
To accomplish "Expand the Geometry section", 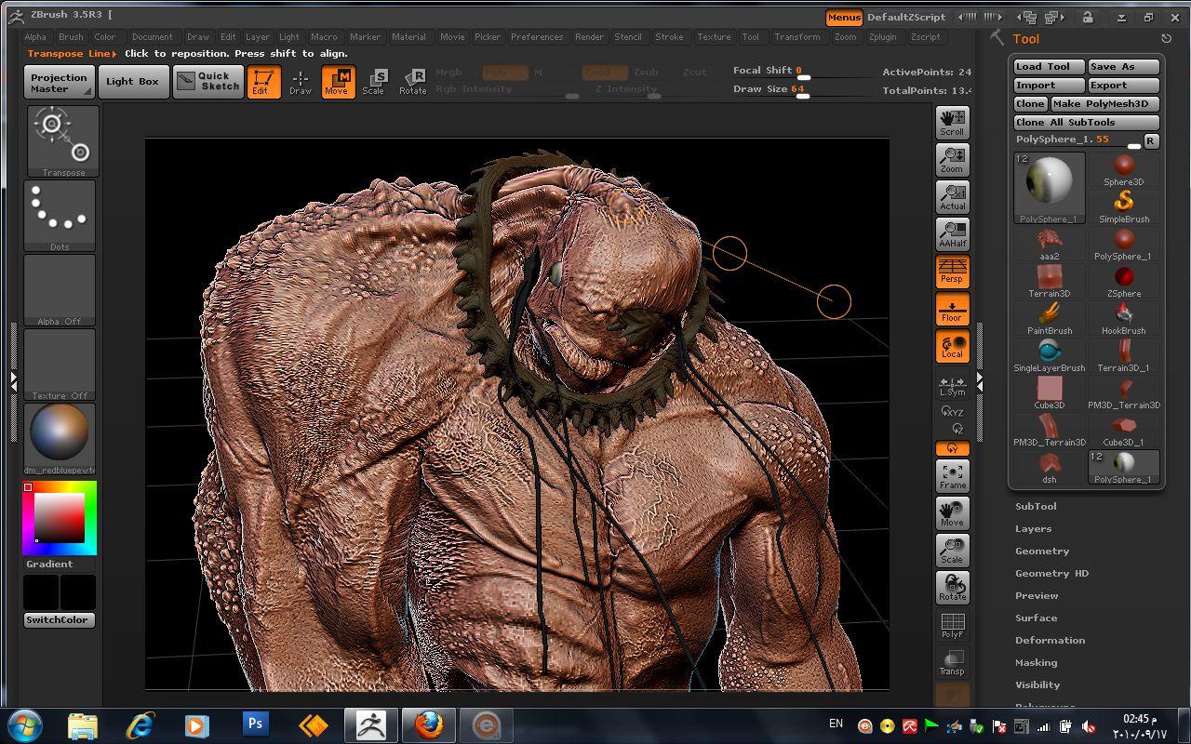I will click(x=1042, y=551).
